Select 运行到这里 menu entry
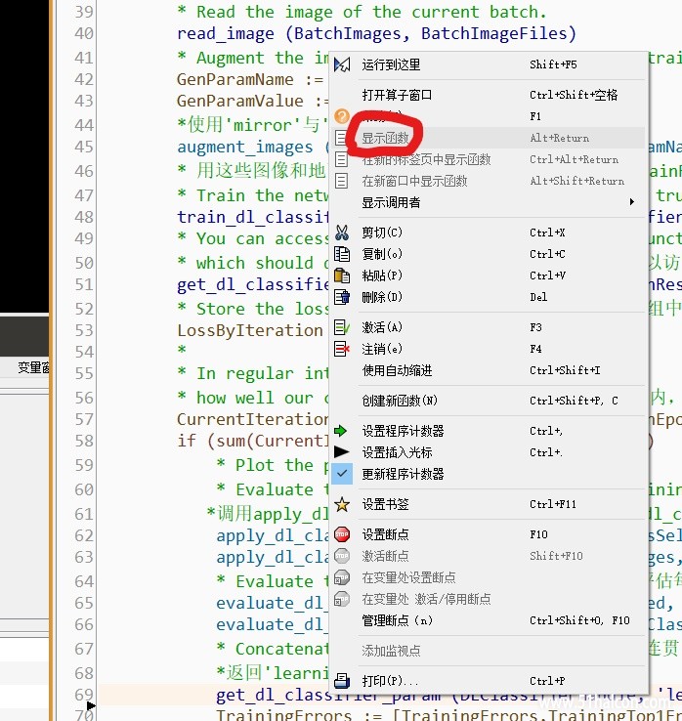Image resolution: width=682 pixels, height=721 pixels. 489,64
